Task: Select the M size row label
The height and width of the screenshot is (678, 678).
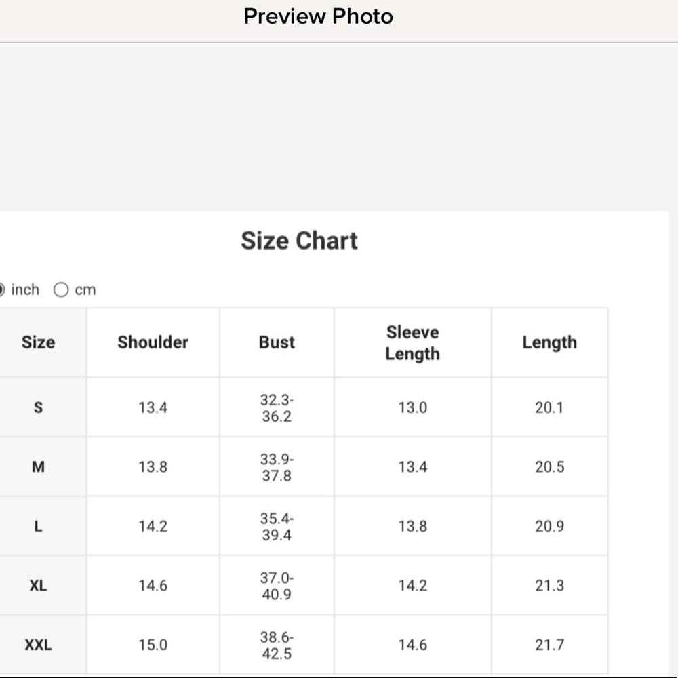Action: 38,466
